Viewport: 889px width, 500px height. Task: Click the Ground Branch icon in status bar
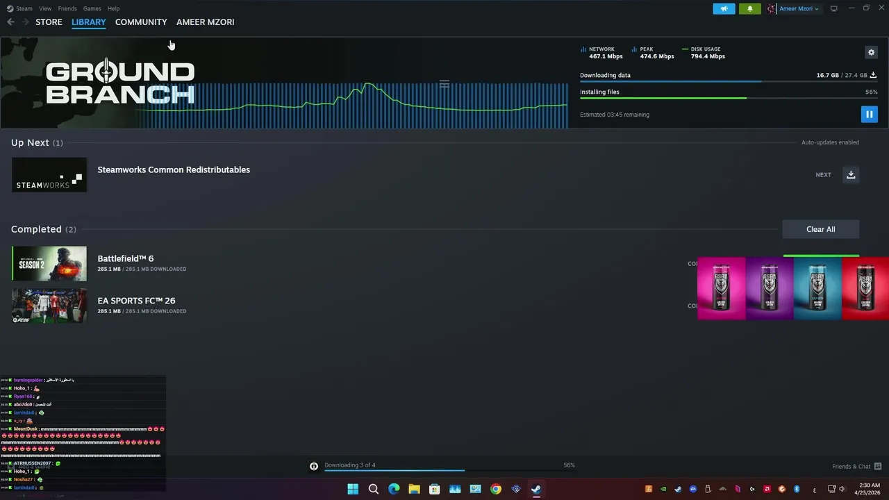(x=314, y=466)
